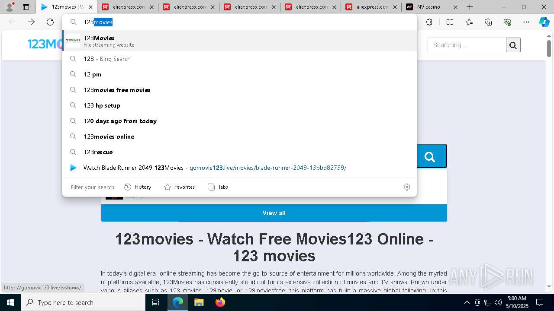
Task: Click the site search magnifier button
Action: click(513, 45)
